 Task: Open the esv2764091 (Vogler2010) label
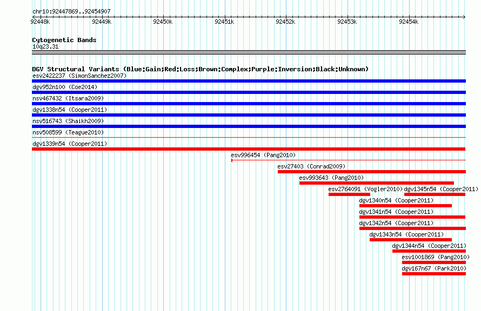[365, 189]
